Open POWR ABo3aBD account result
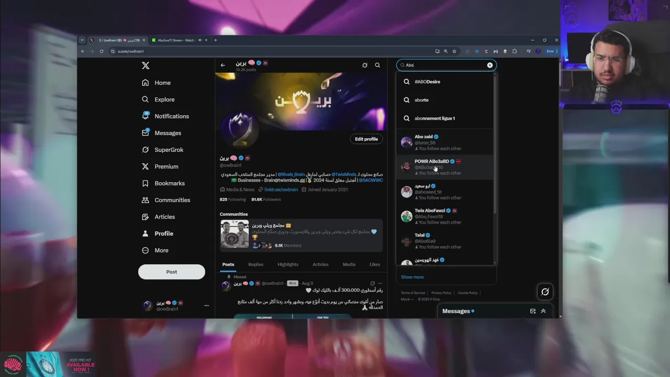 click(x=444, y=167)
